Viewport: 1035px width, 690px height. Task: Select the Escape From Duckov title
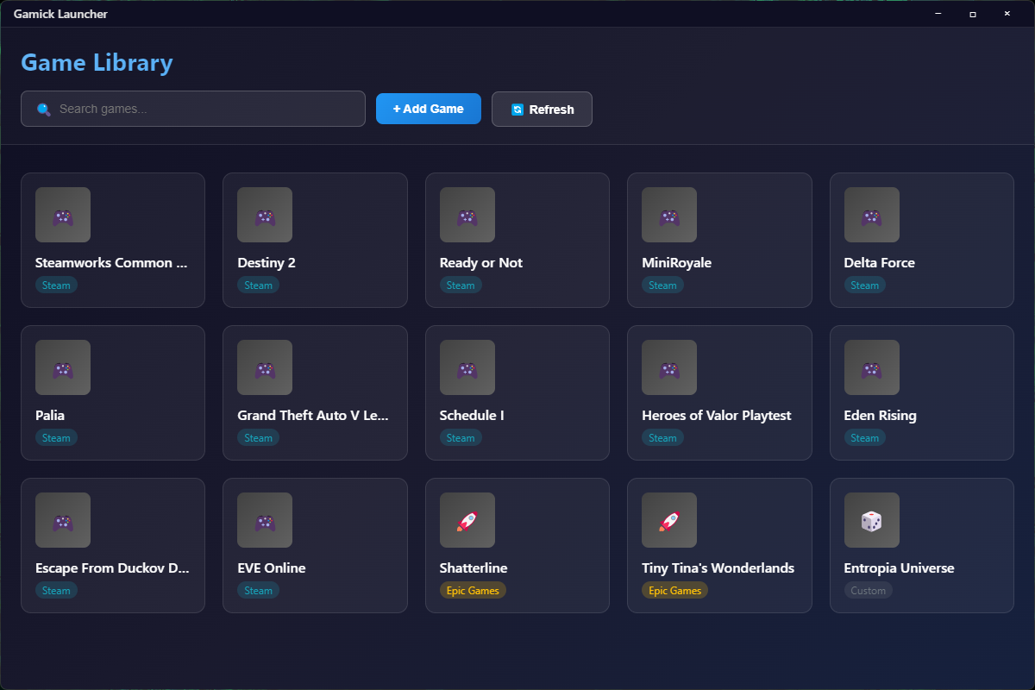[x=111, y=568]
